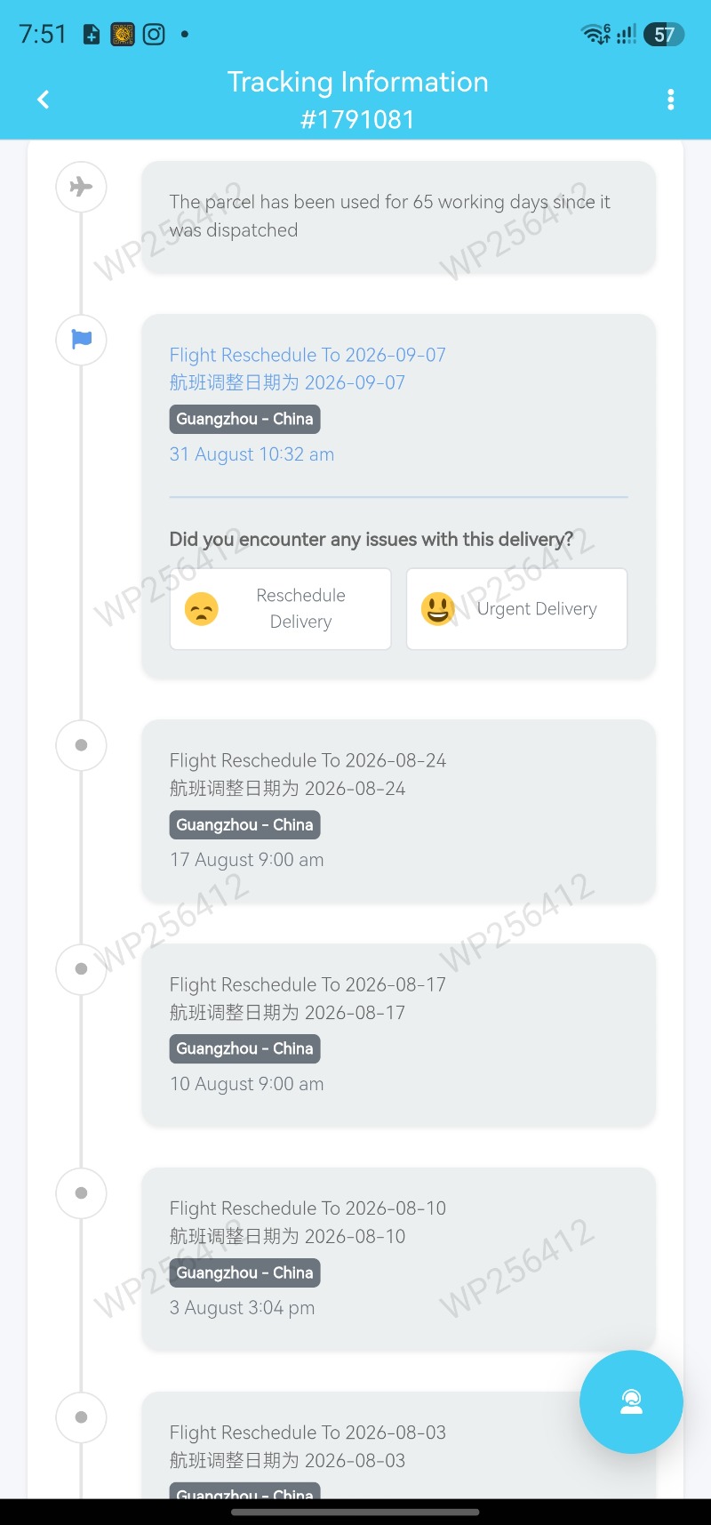The width and height of the screenshot is (711, 1525).
Task: Tap the airplane icon on the timeline
Action: [x=81, y=187]
